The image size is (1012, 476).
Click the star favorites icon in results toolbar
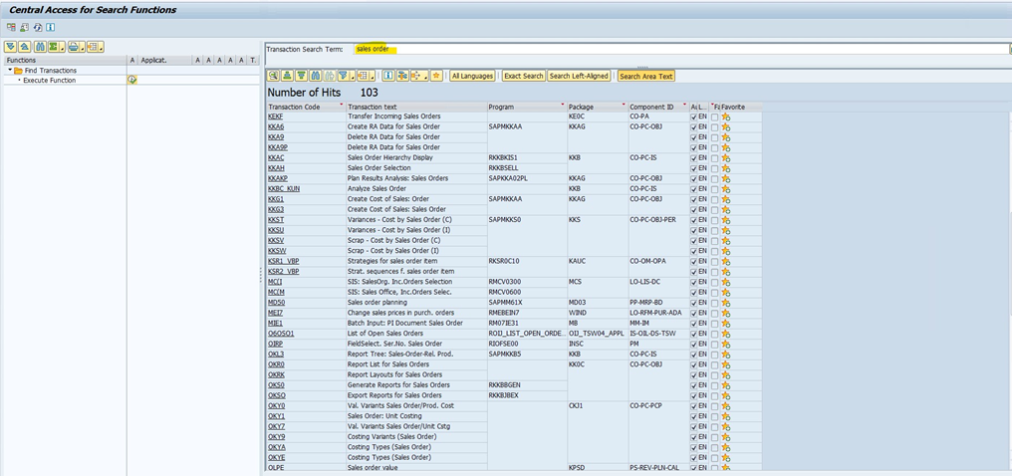[x=434, y=76]
